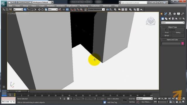Click the New Scene icon
Image resolution: width=187 pixels, height=105 pixels.
[9, 2]
